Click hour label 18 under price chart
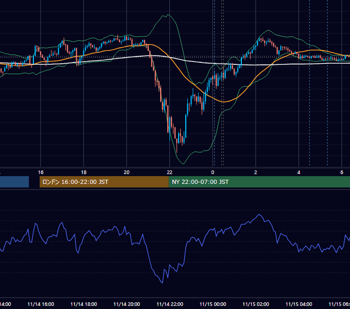The width and height of the screenshot is (350, 309). pos(84,173)
